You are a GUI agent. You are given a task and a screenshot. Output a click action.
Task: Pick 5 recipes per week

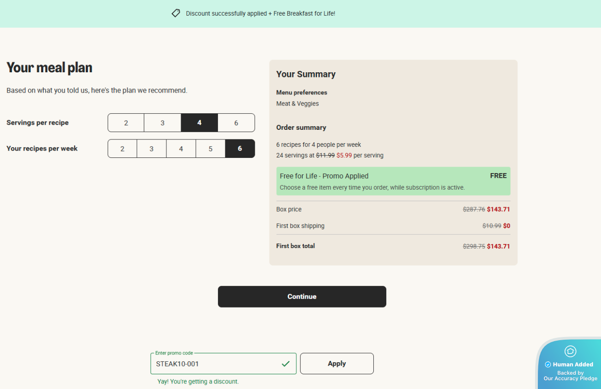tap(211, 149)
